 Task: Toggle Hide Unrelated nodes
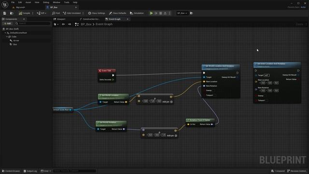[72, 13]
